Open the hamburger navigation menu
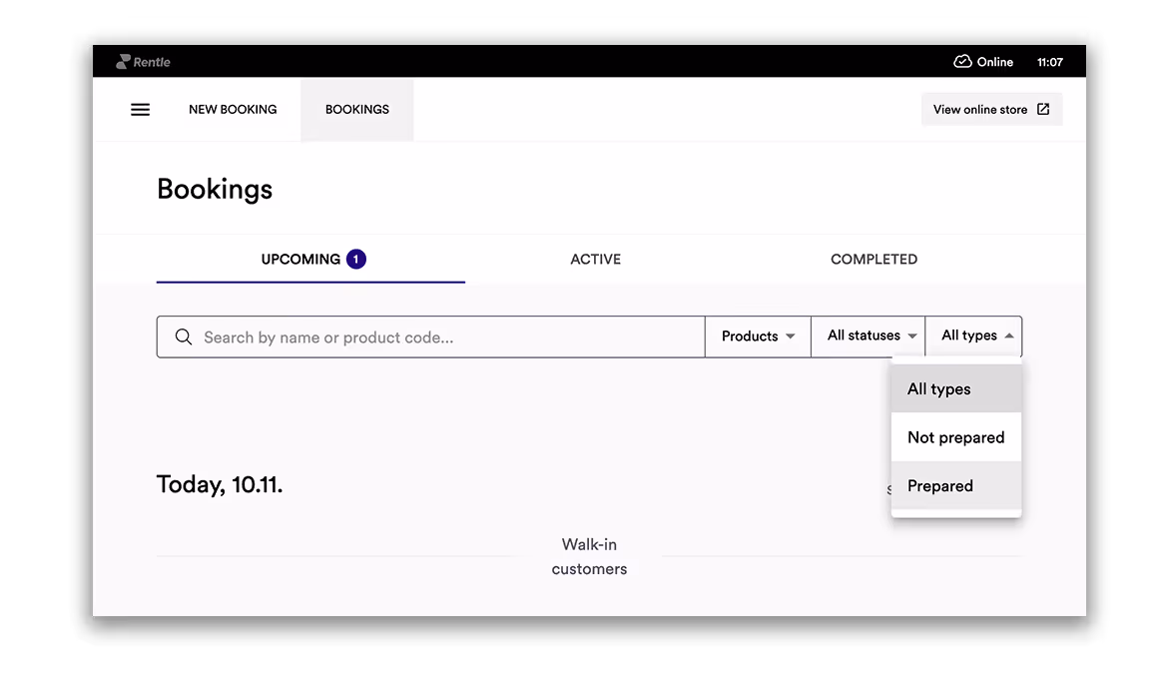This screenshot has height=685, width=1165. coord(140,110)
